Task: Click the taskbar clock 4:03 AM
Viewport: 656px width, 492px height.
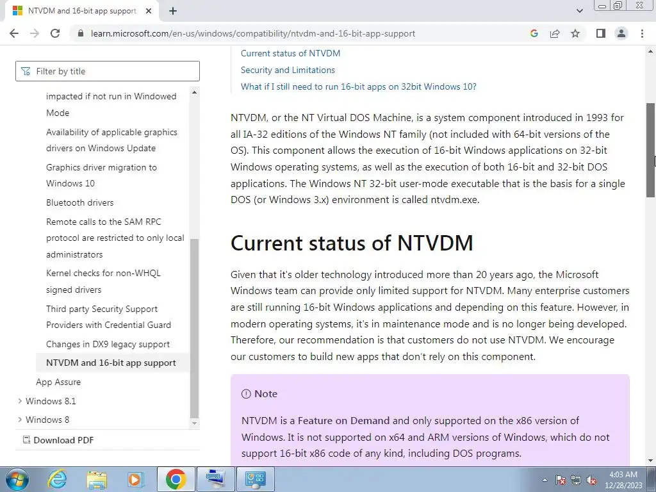Action: point(623,475)
